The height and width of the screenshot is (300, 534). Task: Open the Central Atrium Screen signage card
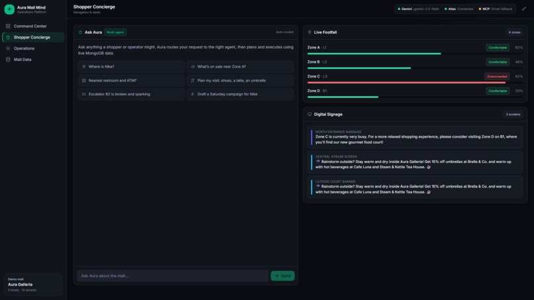(x=415, y=162)
